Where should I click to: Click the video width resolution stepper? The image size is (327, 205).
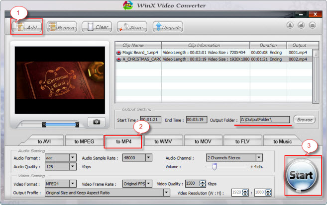(245, 193)
